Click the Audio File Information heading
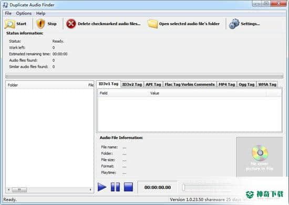289x205 pixels. coord(121,138)
